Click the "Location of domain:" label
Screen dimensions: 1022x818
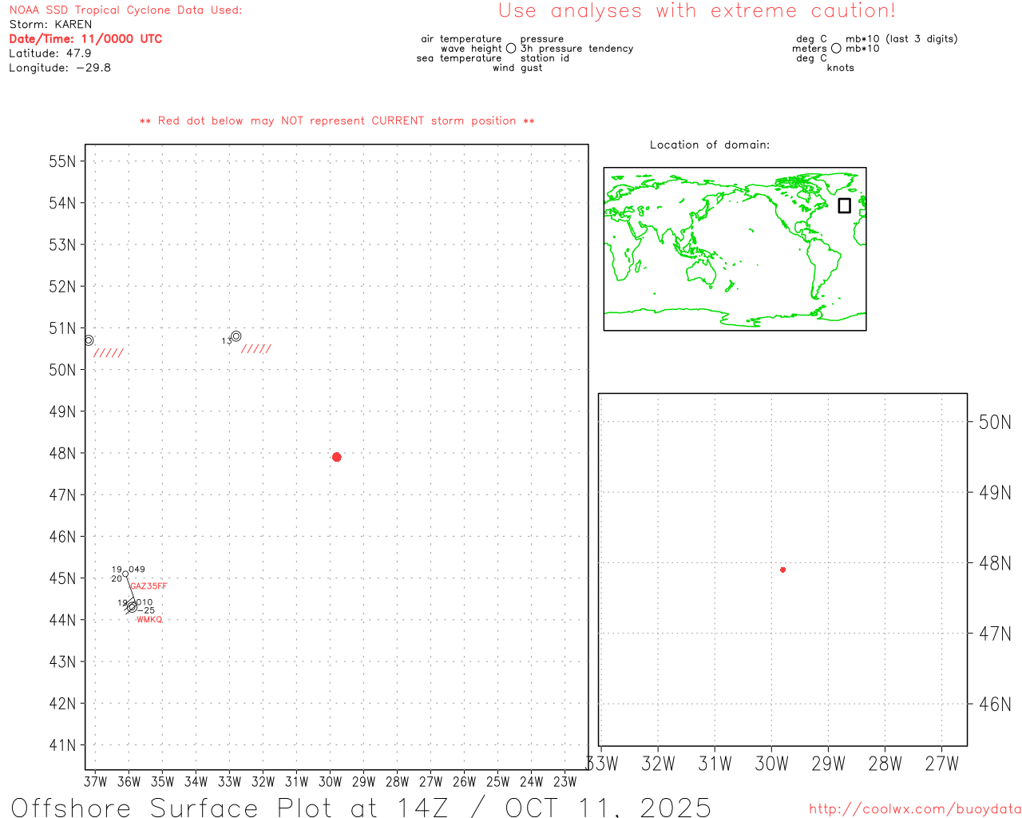710,145
